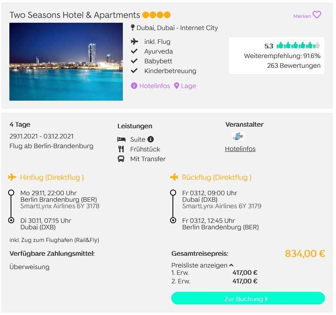Screen dimensions: 336x315
Task: Click the Suite info icon
Action: (151, 139)
